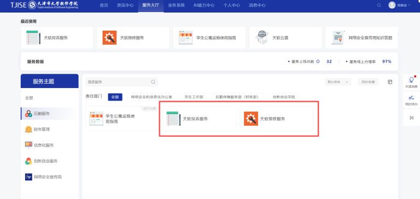Open 天软云盘 globe box icon
The height and width of the screenshot is (199, 420).
click(x=262, y=38)
